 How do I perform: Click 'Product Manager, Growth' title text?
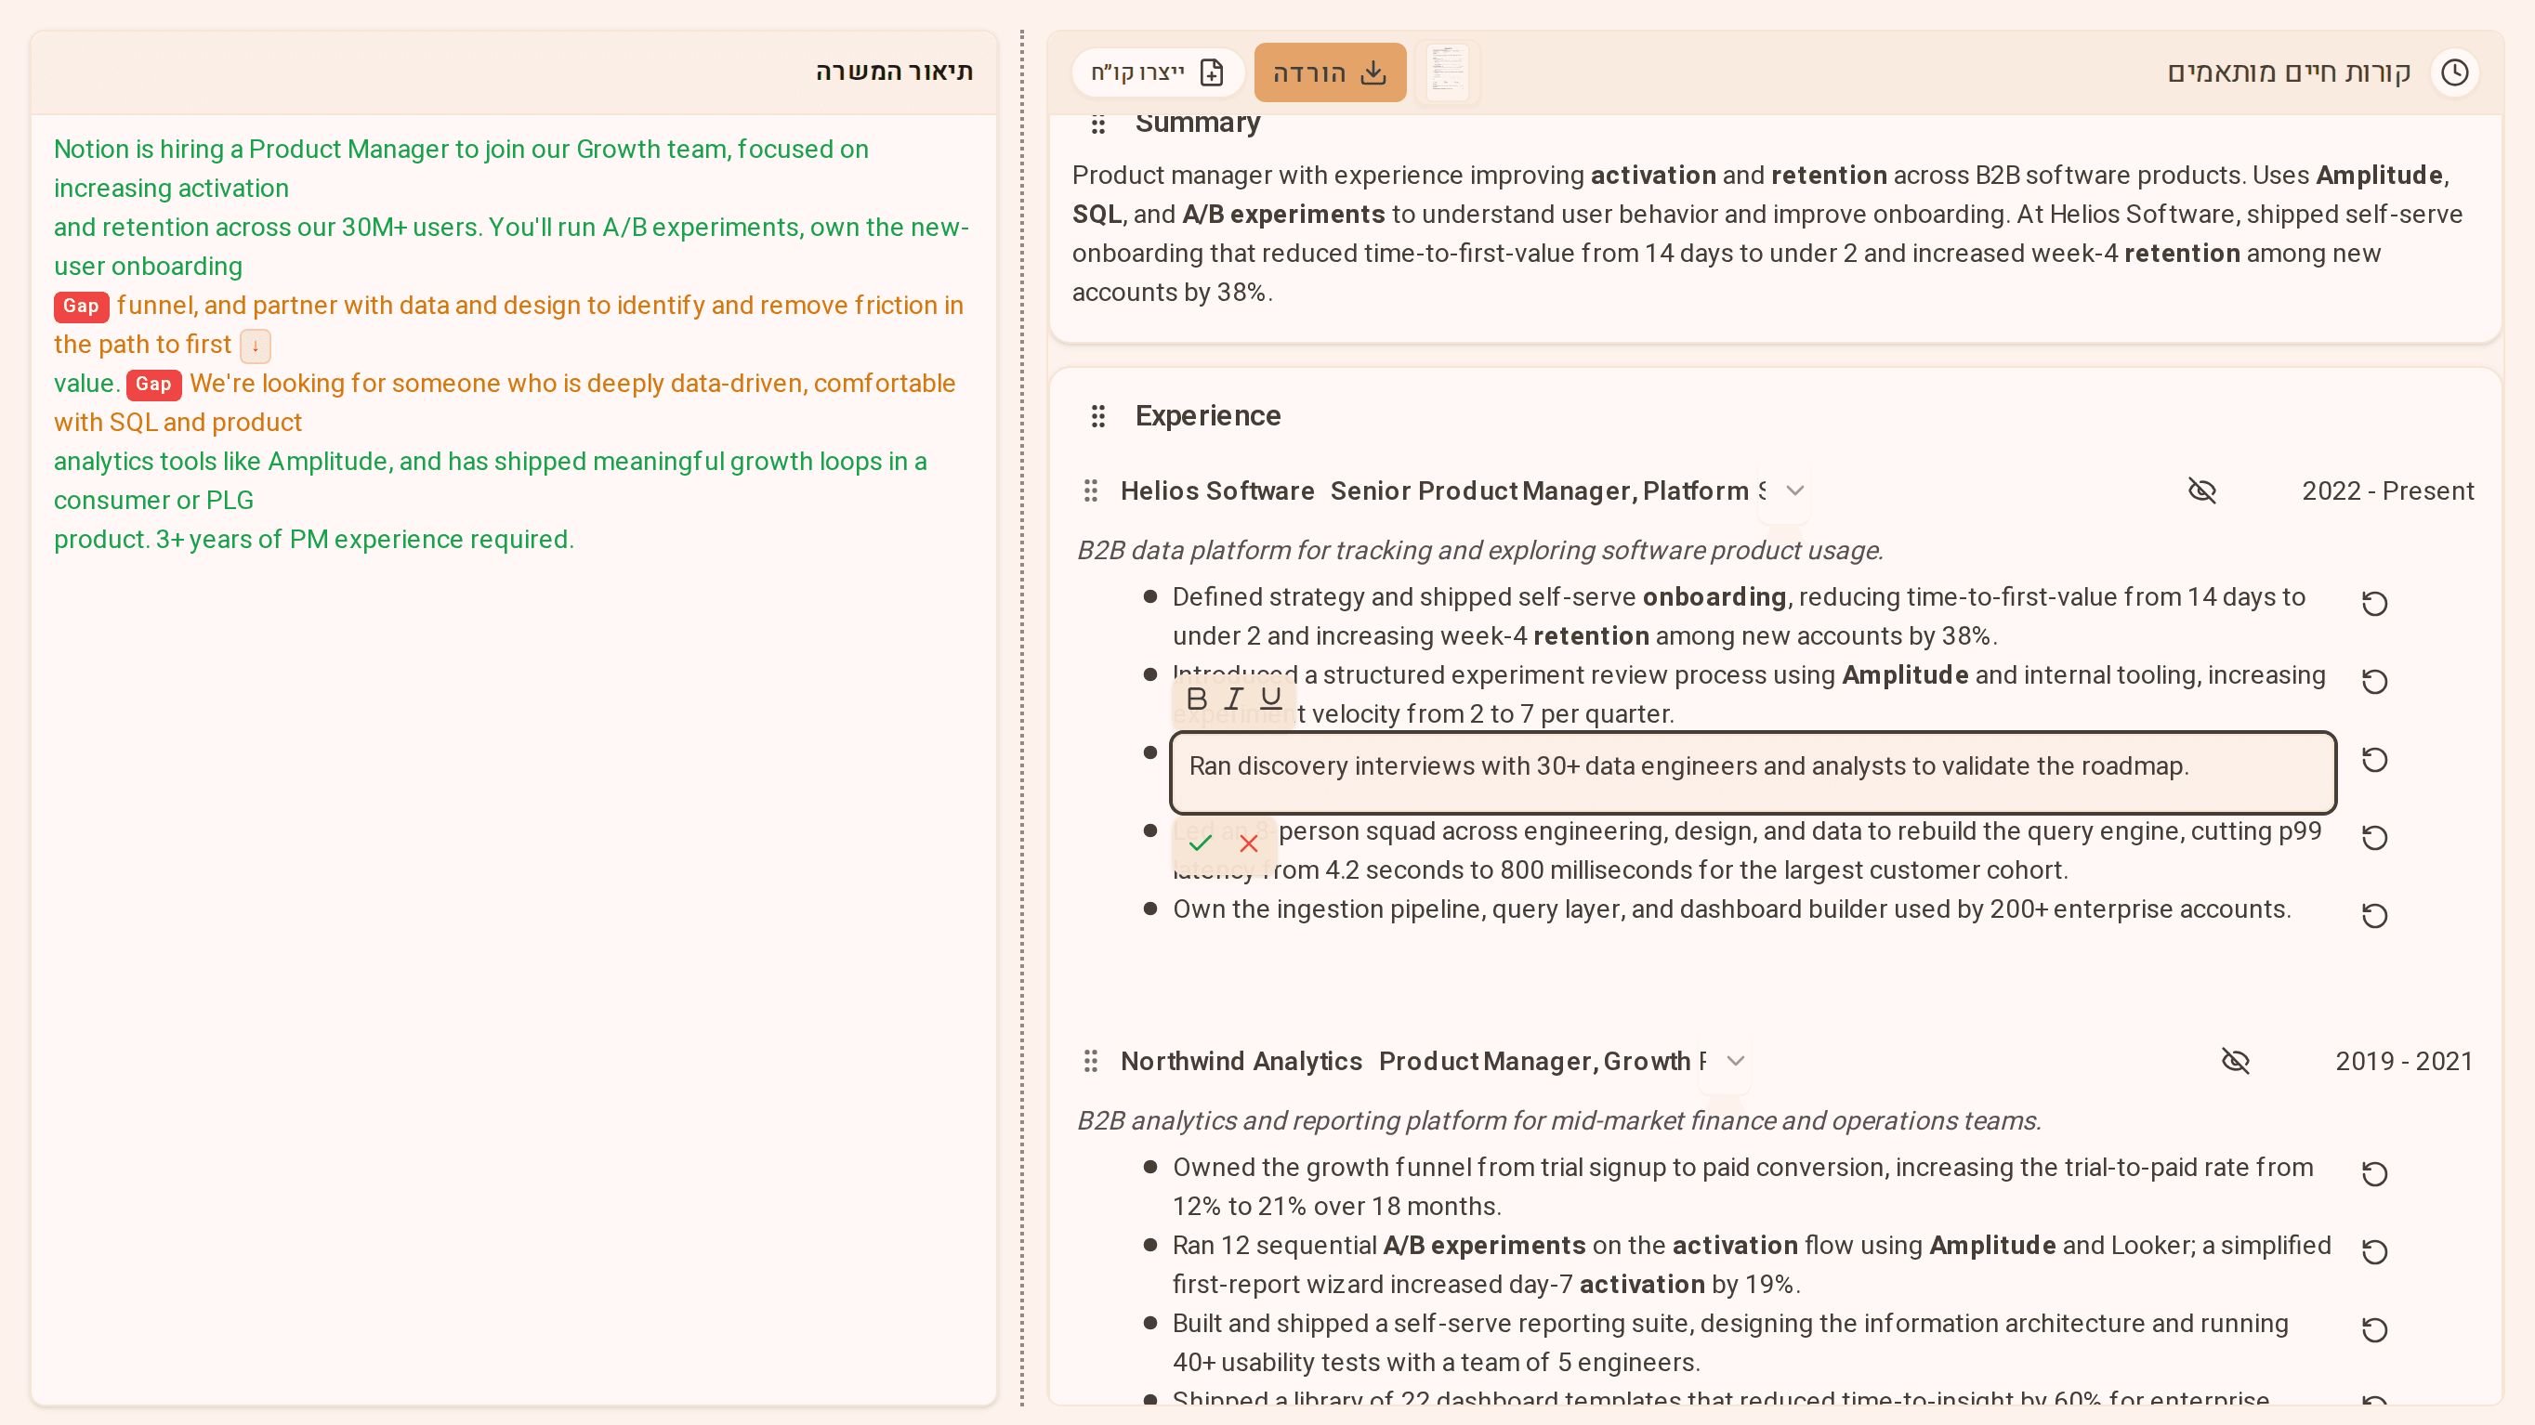1534,1061
